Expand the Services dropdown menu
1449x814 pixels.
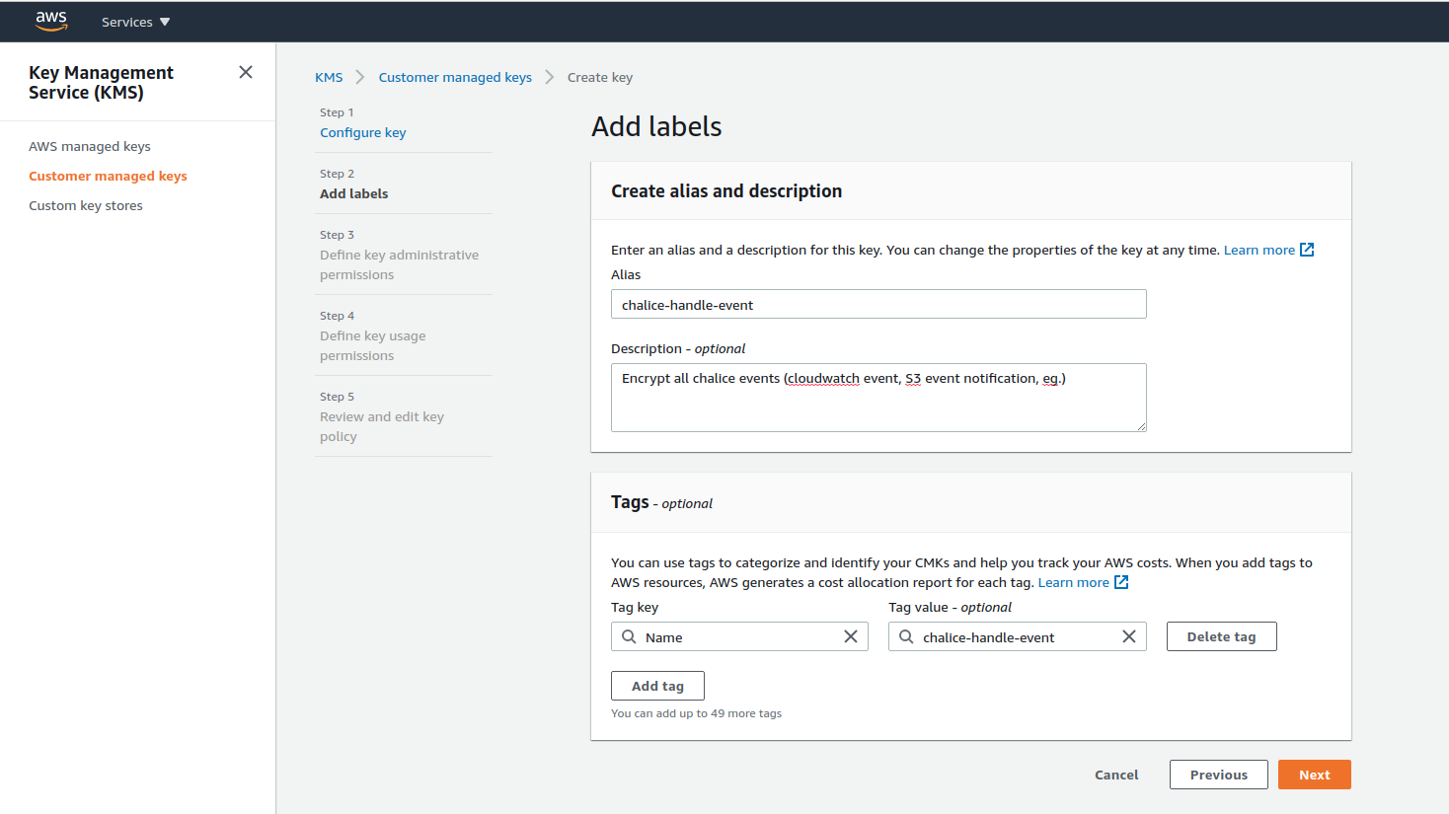(x=136, y=22)
